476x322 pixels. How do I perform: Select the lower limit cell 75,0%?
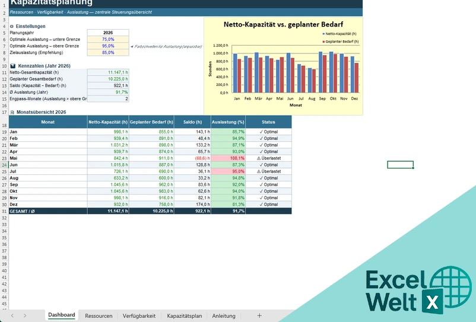click(108, 39)
